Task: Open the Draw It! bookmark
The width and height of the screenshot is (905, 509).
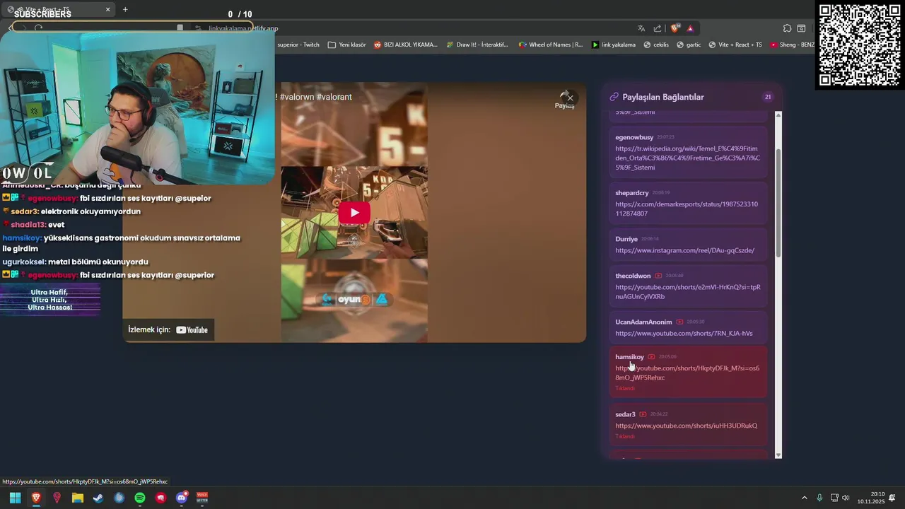Action: tap(477, 45)
